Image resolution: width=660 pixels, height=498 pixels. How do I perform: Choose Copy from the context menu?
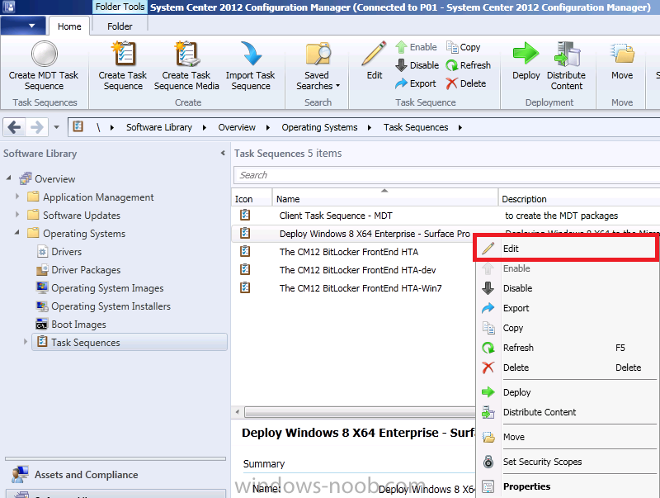click(567, 328)
